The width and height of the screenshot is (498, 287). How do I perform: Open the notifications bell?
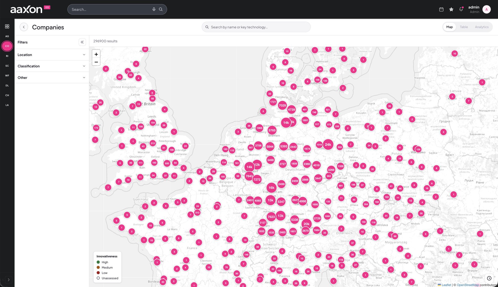pos(461,9)
